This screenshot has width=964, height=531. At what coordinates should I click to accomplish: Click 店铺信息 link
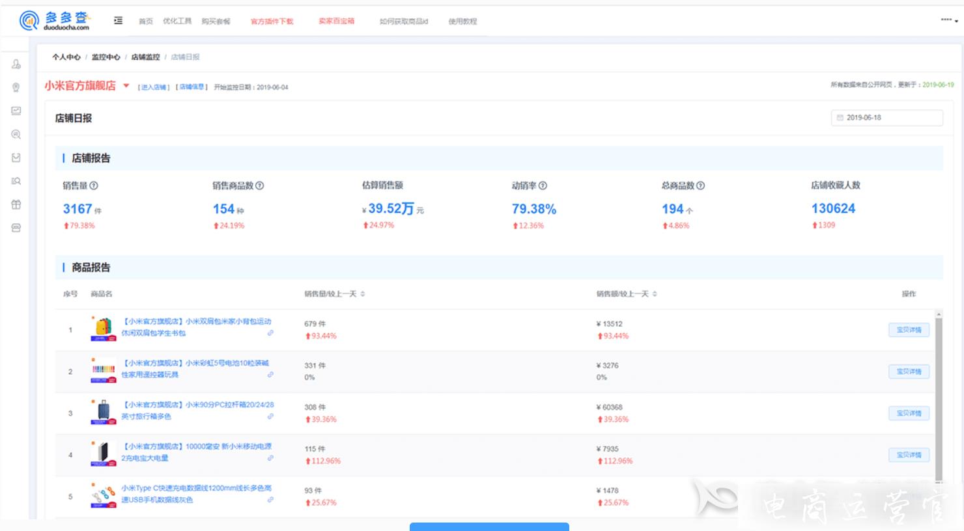tap(191, 87)
